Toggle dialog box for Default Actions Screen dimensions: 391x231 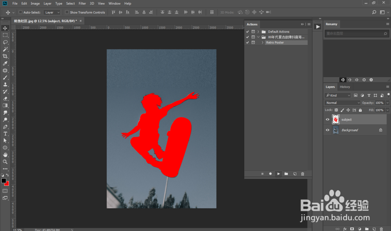click(253, 32)
